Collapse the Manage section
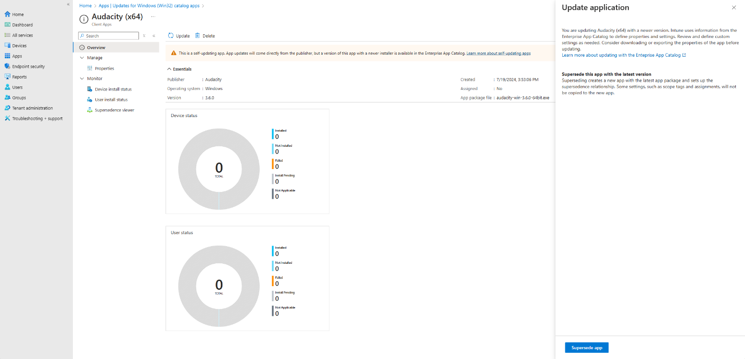745x359 pixels. pos(82,58)
